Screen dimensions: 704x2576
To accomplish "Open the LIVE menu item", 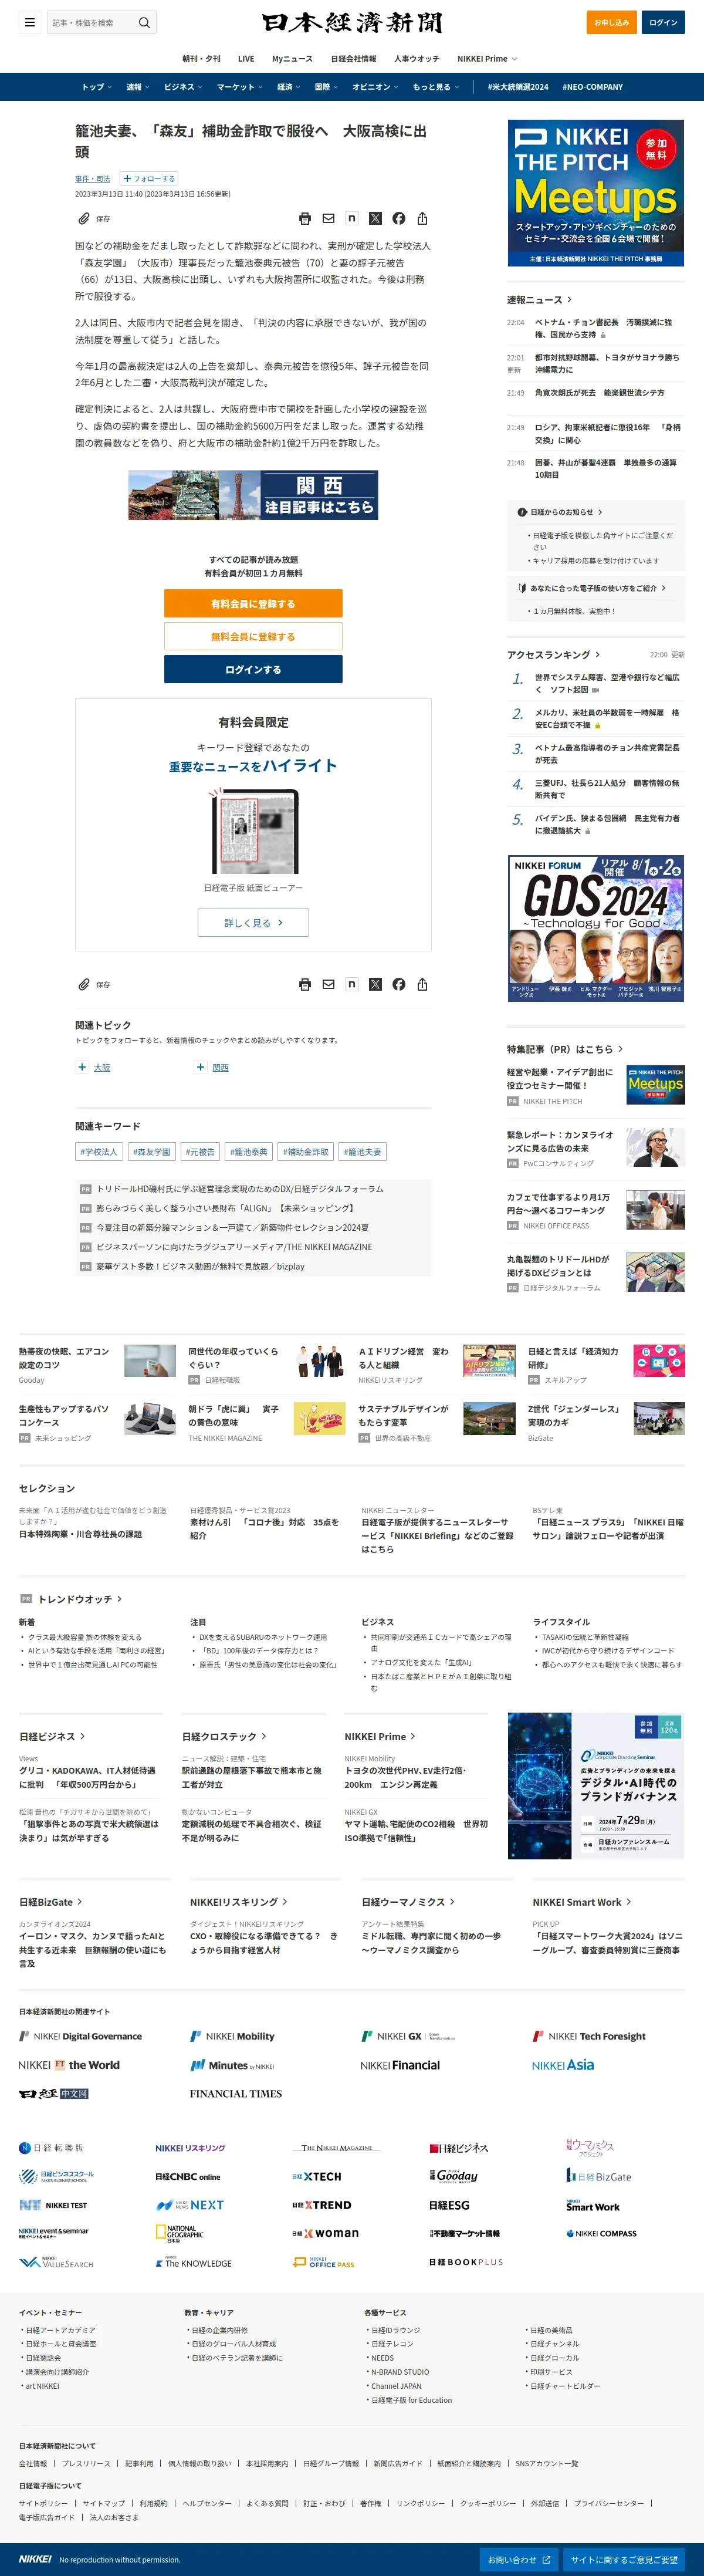I will point(246,59).
